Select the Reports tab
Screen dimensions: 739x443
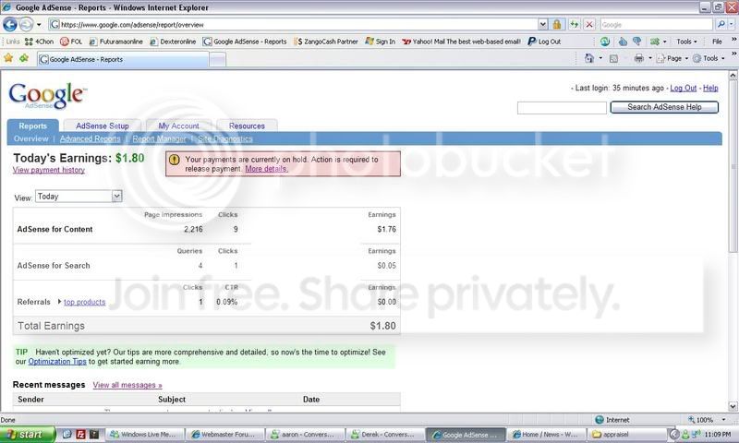33,126
